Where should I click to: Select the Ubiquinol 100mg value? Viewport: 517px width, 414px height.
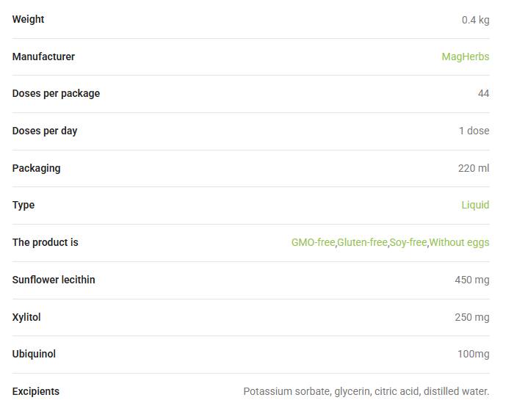tap(473, 355)
